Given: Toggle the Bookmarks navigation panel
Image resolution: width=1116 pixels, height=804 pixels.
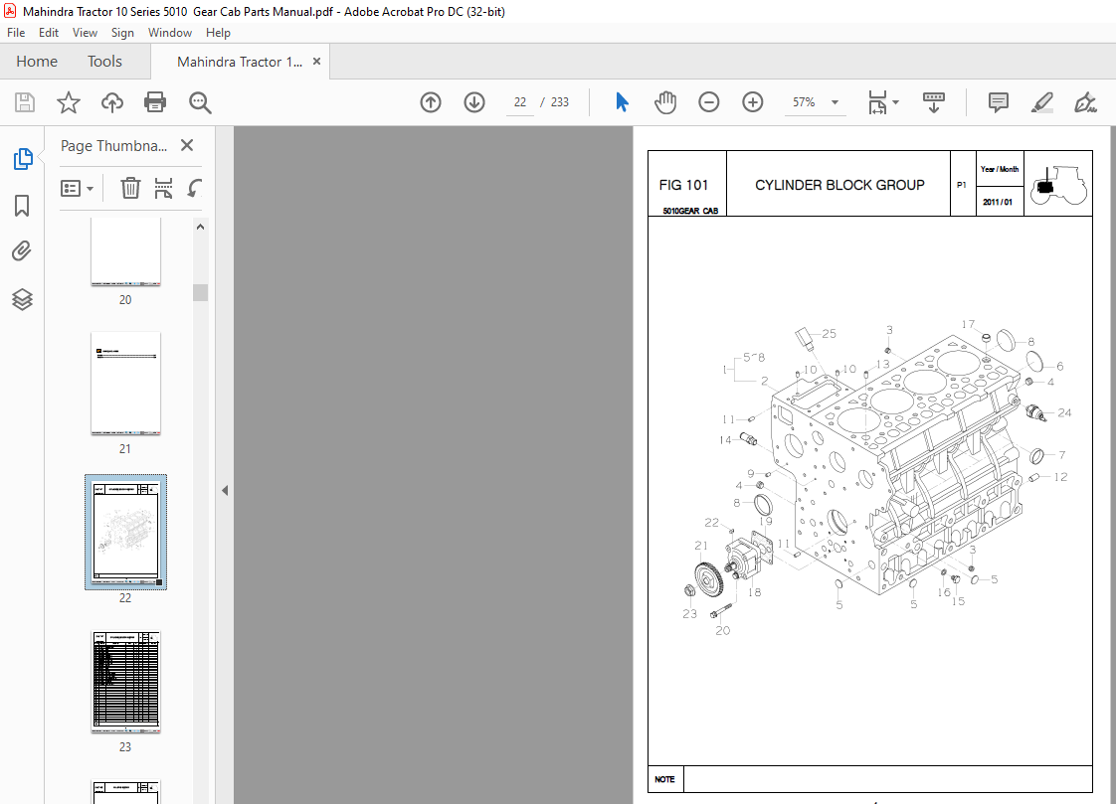Looking at the screenshot, I should pyautogui.click(x=22, y=206).
